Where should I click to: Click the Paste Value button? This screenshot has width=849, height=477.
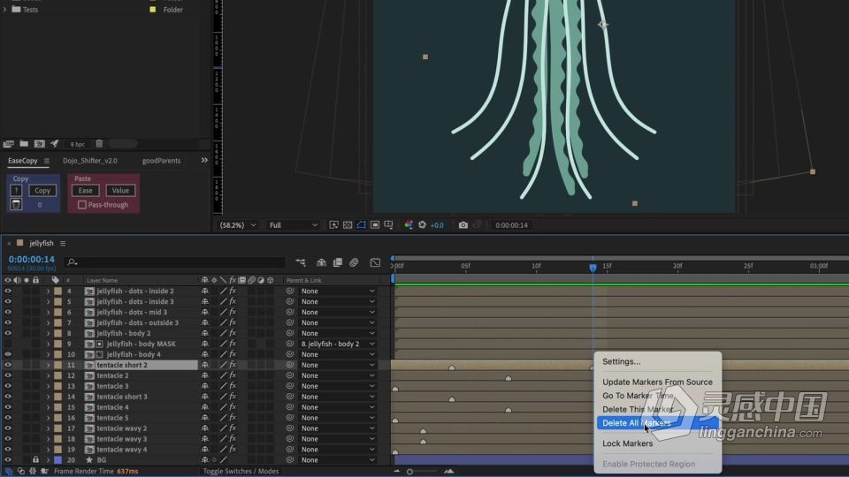pyautogui.click(x=120, y=191)
